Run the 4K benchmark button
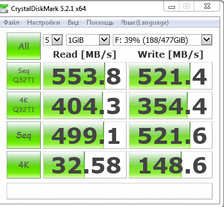The height and width of the screenshot is (207, 224). pos(24,165)
